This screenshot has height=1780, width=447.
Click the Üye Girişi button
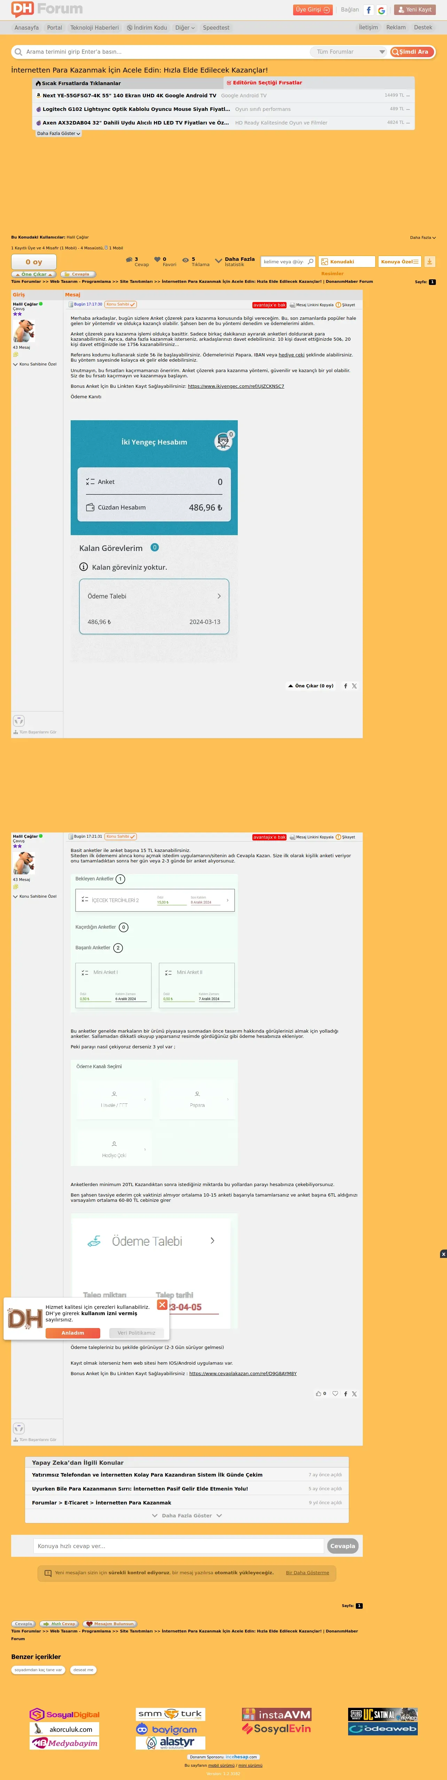pyautogui.click(x=313, y=10)
